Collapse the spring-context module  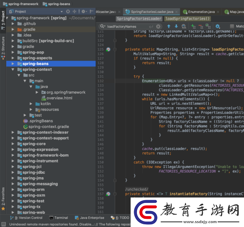(x=13, y=69)
